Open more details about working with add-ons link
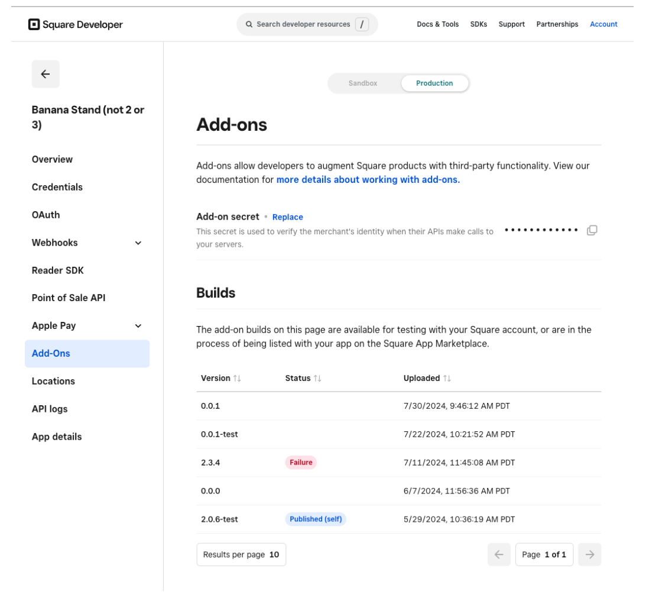This screenshot has width=649, height=594. click(x=368, y=180)
